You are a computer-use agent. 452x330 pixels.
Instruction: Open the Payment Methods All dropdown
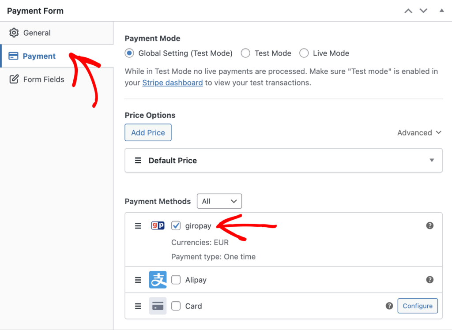pyautogui.click(x=219, y=201)
